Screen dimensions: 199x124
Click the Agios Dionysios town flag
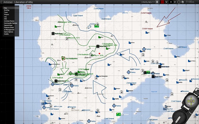(x=97, y=76)
